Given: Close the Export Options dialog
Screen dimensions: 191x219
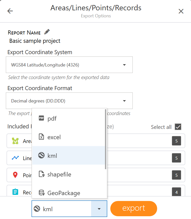Looking at the screenshot, I should tap(181, 11).
